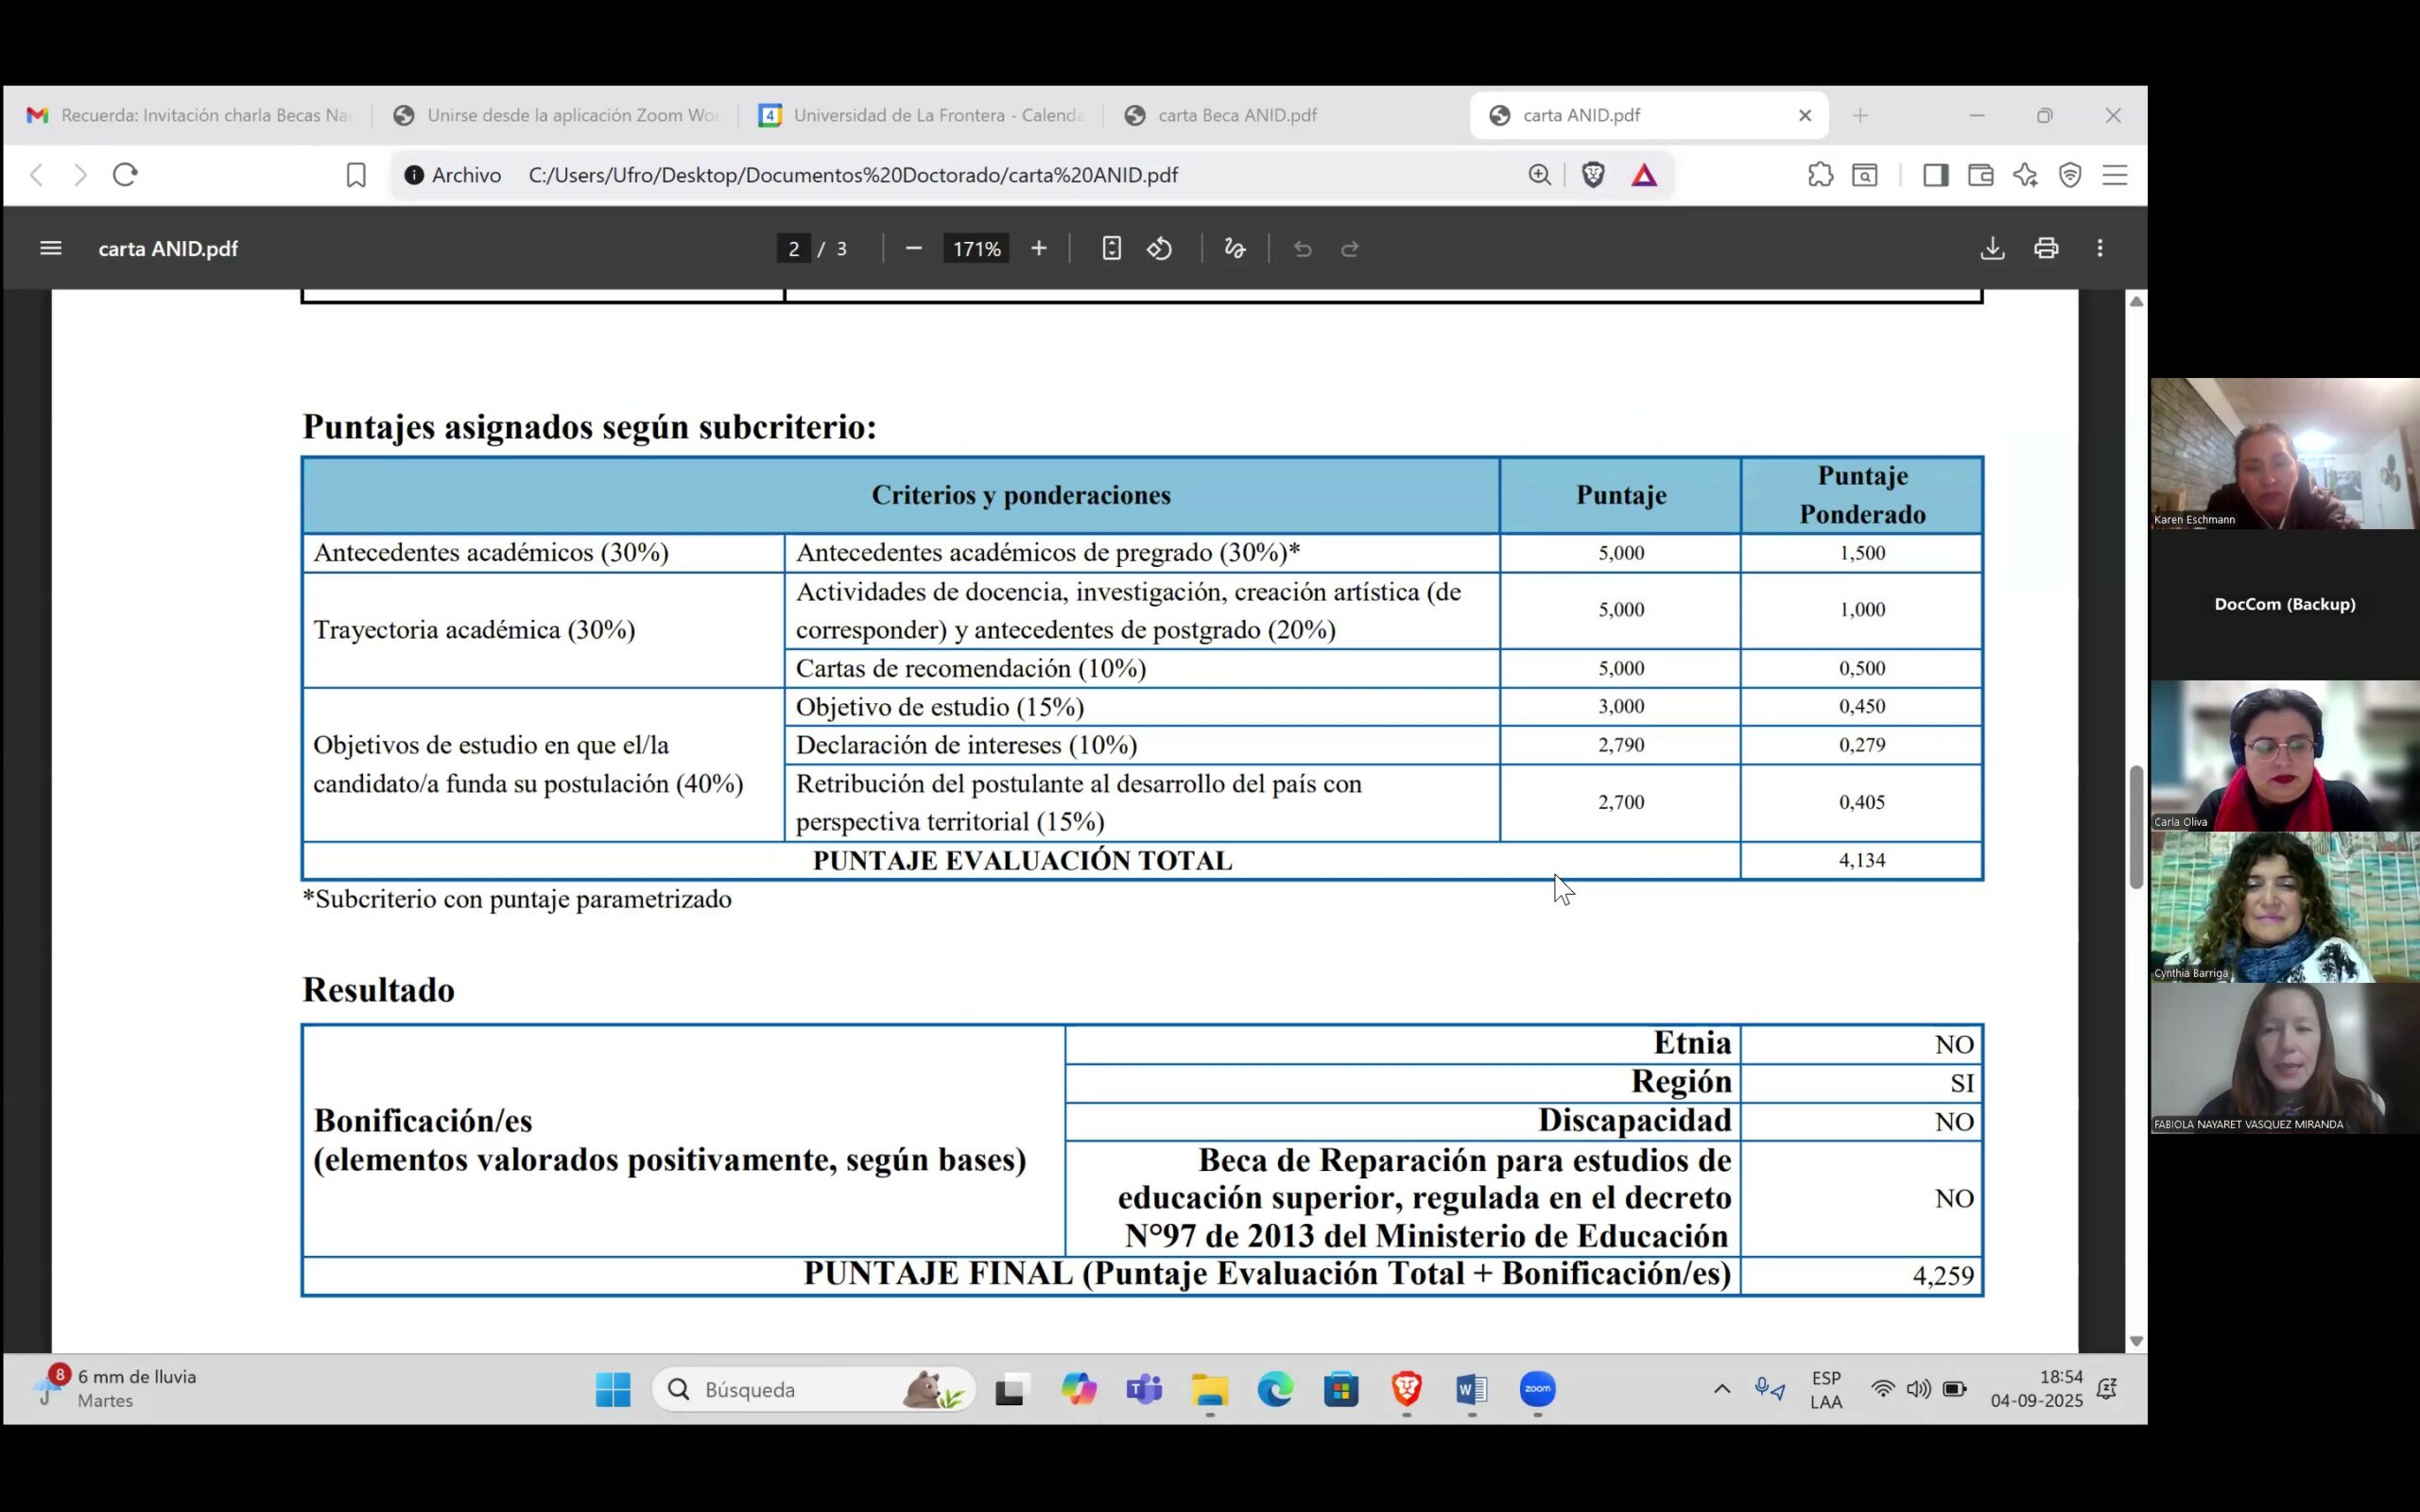The image size is (2420, 1512).
Task: Open browser zoom magnifier icon
Action: point(1540,175)
